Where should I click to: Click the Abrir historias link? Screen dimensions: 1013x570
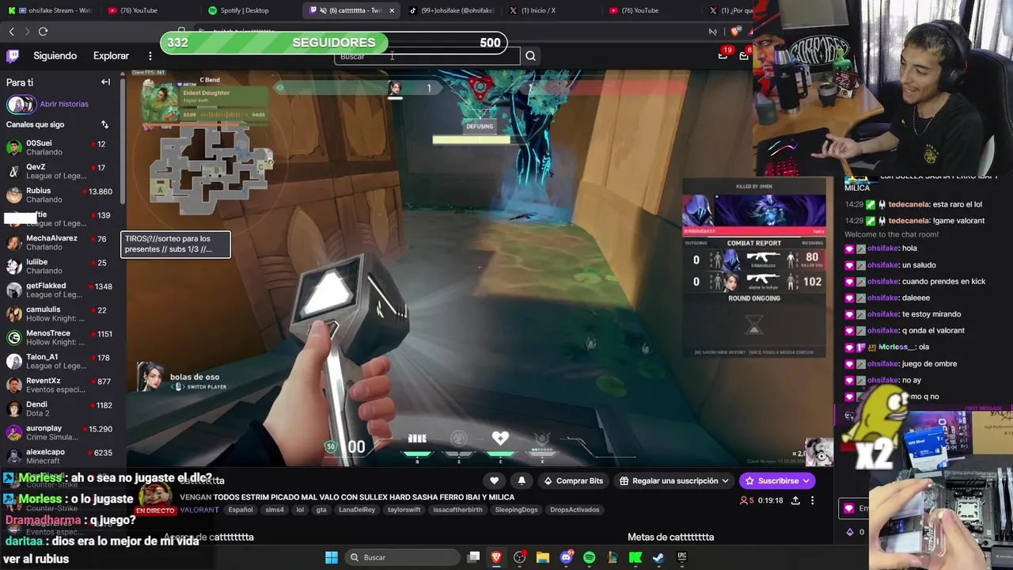click(x=64, y=104)
